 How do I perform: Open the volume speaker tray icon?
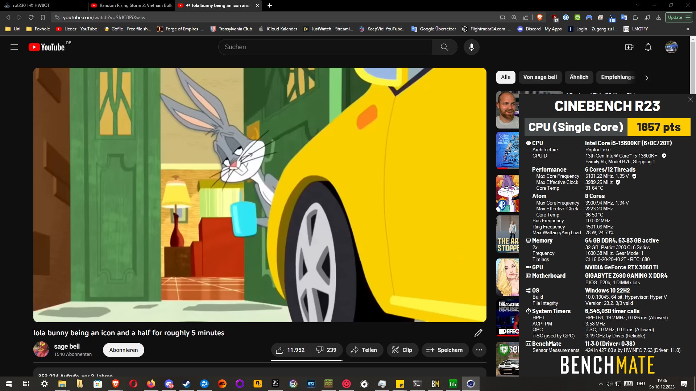point(609,384)
